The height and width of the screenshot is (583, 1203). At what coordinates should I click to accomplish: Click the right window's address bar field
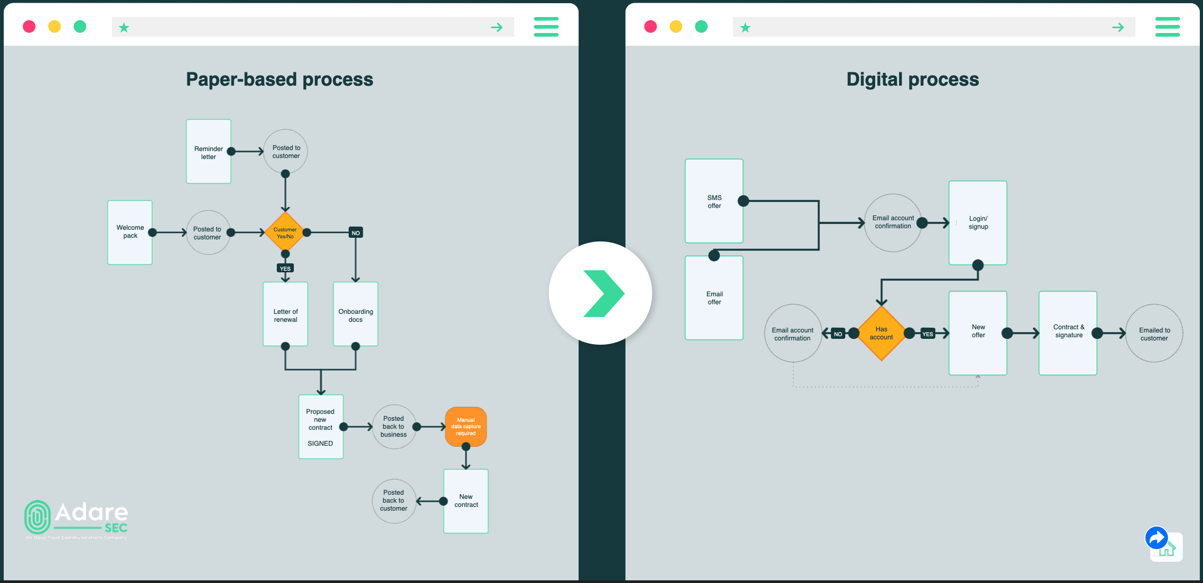pos(932,27)
